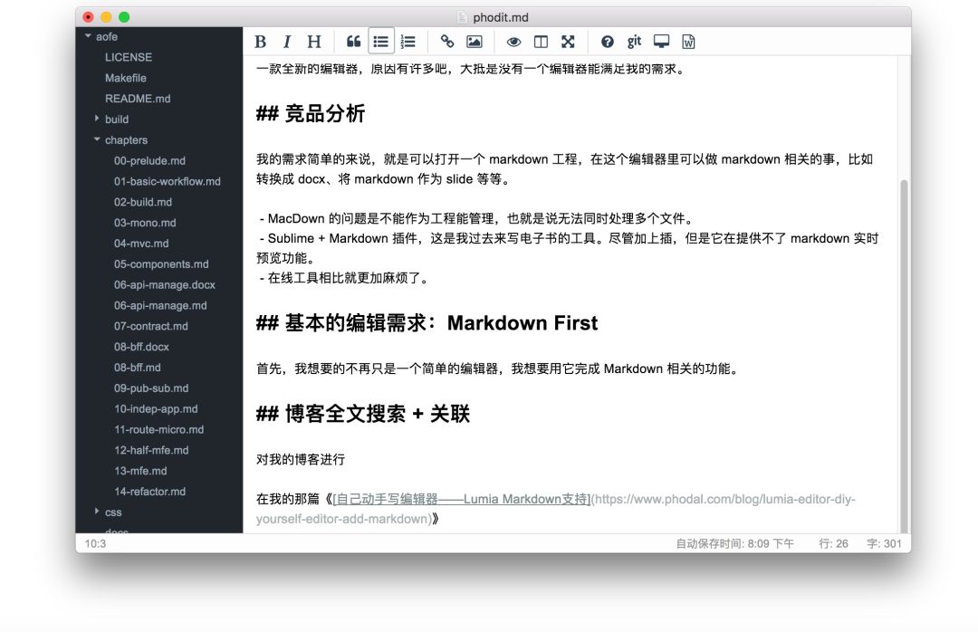Open 08-bff.docx
The width and height of the screenshot is (978, 632).
(x=141, y=346)
